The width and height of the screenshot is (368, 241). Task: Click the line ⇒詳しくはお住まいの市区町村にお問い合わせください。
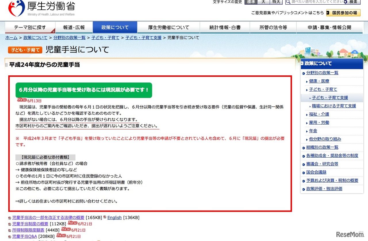pos(67,201)
